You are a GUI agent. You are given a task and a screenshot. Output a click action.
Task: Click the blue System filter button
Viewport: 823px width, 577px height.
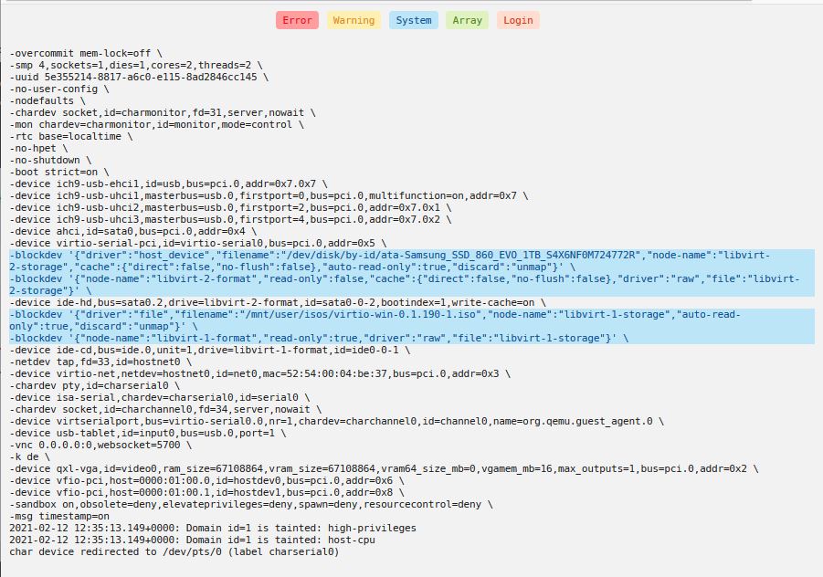point(414,20)
